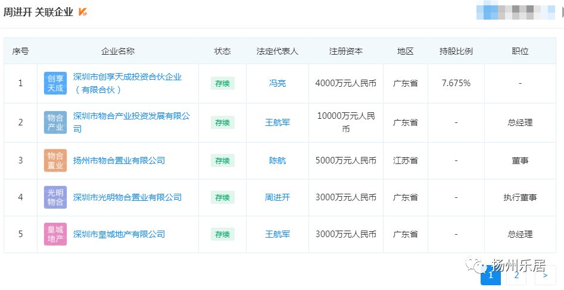This screenshot has height=290, width=564.
Task: Open 扬州市物合置业有限公司 link
Action: [119, 160]
